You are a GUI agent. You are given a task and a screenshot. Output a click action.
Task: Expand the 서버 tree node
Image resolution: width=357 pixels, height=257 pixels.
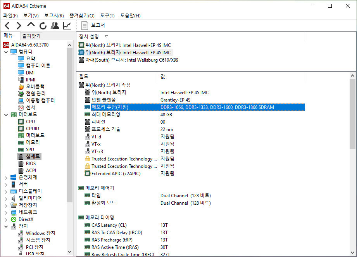(6, 185)
